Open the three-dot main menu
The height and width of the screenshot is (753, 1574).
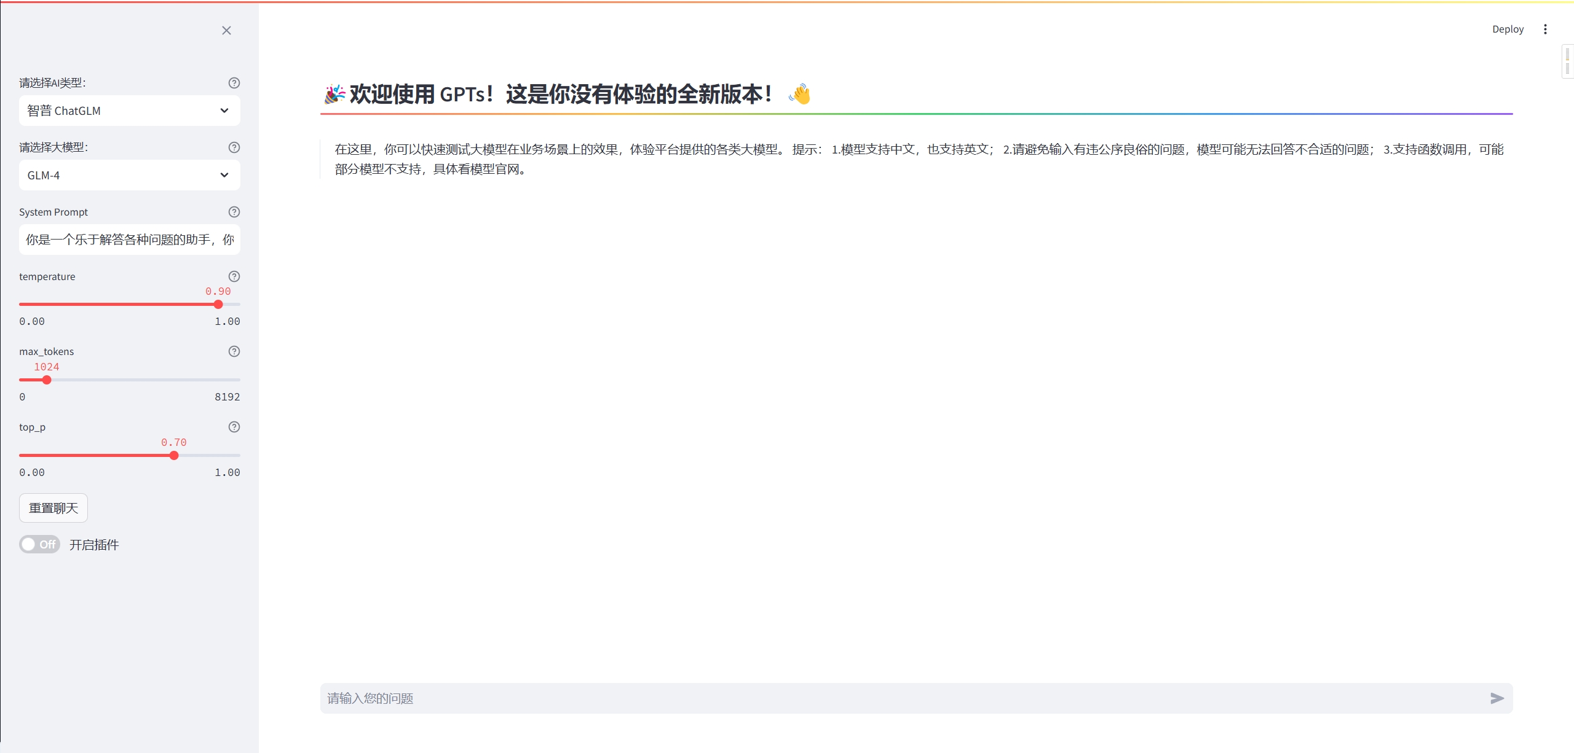click(1544, 29)
